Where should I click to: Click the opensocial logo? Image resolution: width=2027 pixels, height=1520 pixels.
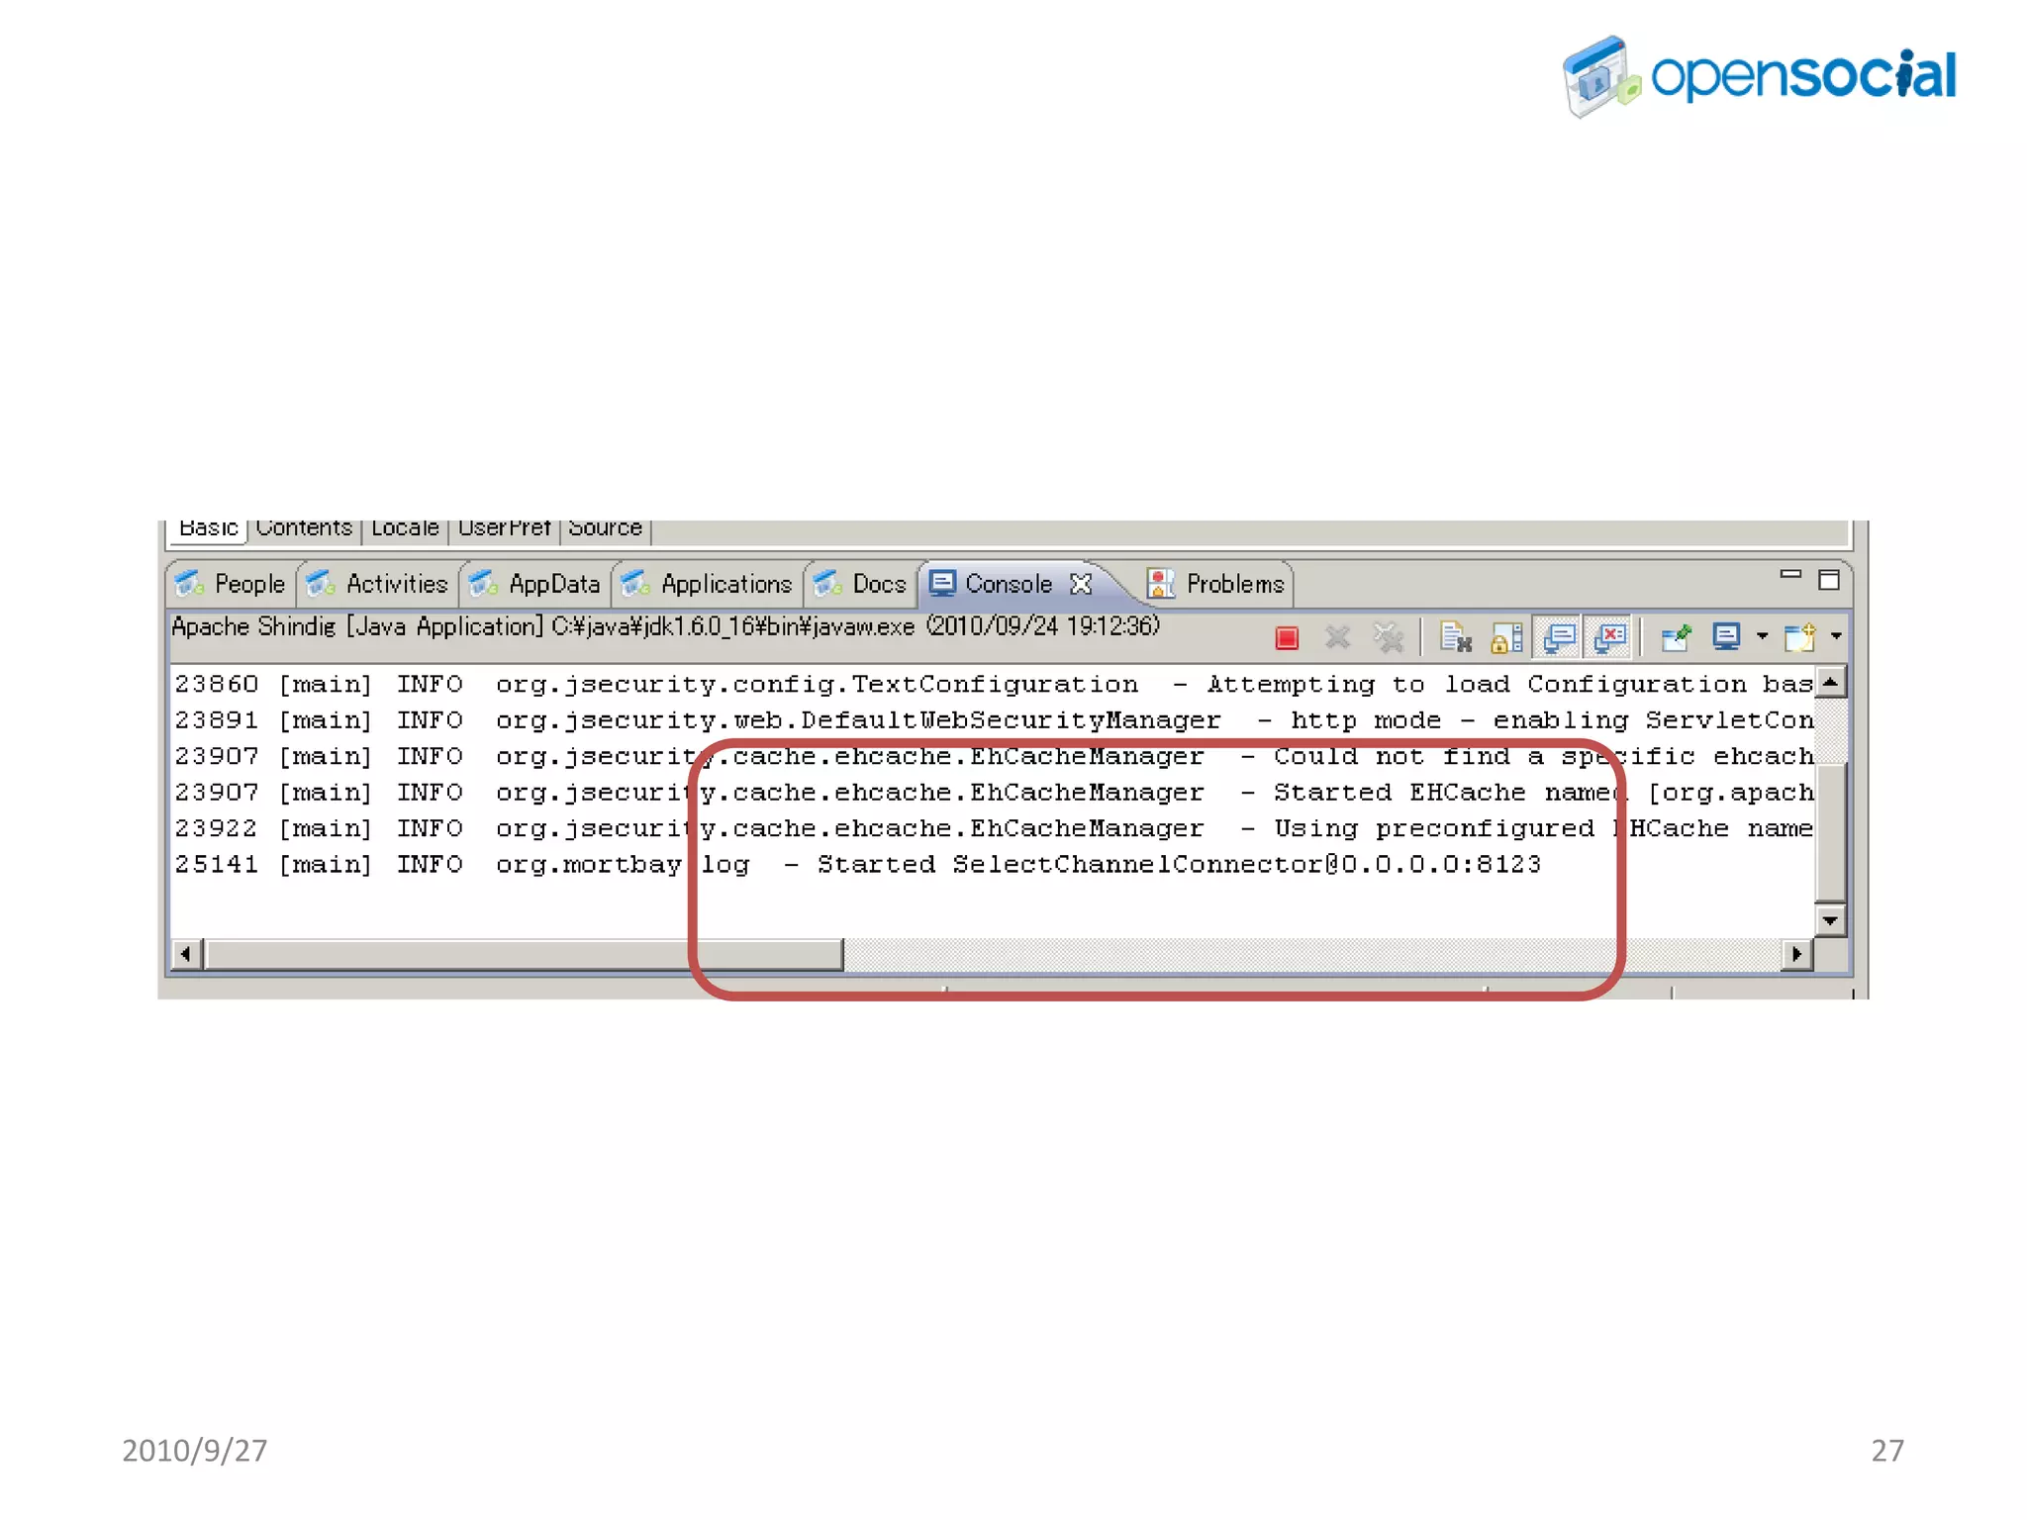(1759, 76)
